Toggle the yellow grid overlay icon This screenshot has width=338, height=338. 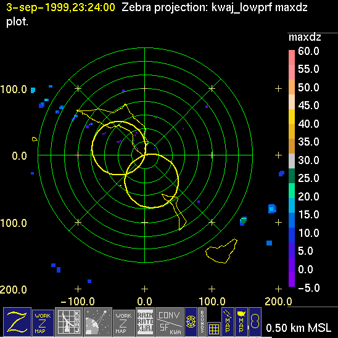[x=214, y=329]
